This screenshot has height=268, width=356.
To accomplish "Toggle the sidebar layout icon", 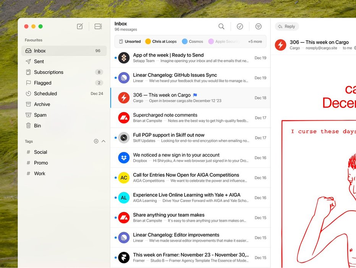I will [x=98, y=26].
